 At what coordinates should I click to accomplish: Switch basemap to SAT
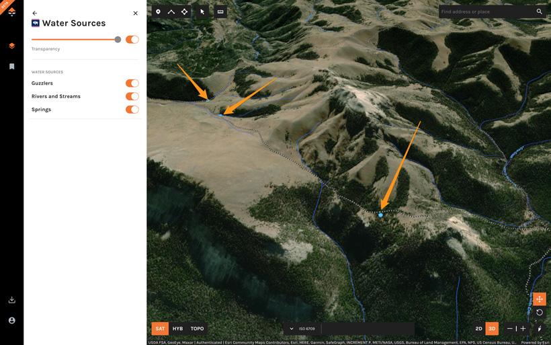pyautogui.click(x=160, y=328)
